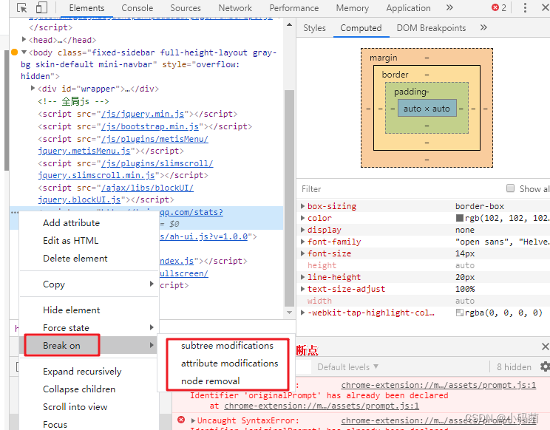
Task: Open the jquery.blockUI.js script link
Action: point(79,199)
